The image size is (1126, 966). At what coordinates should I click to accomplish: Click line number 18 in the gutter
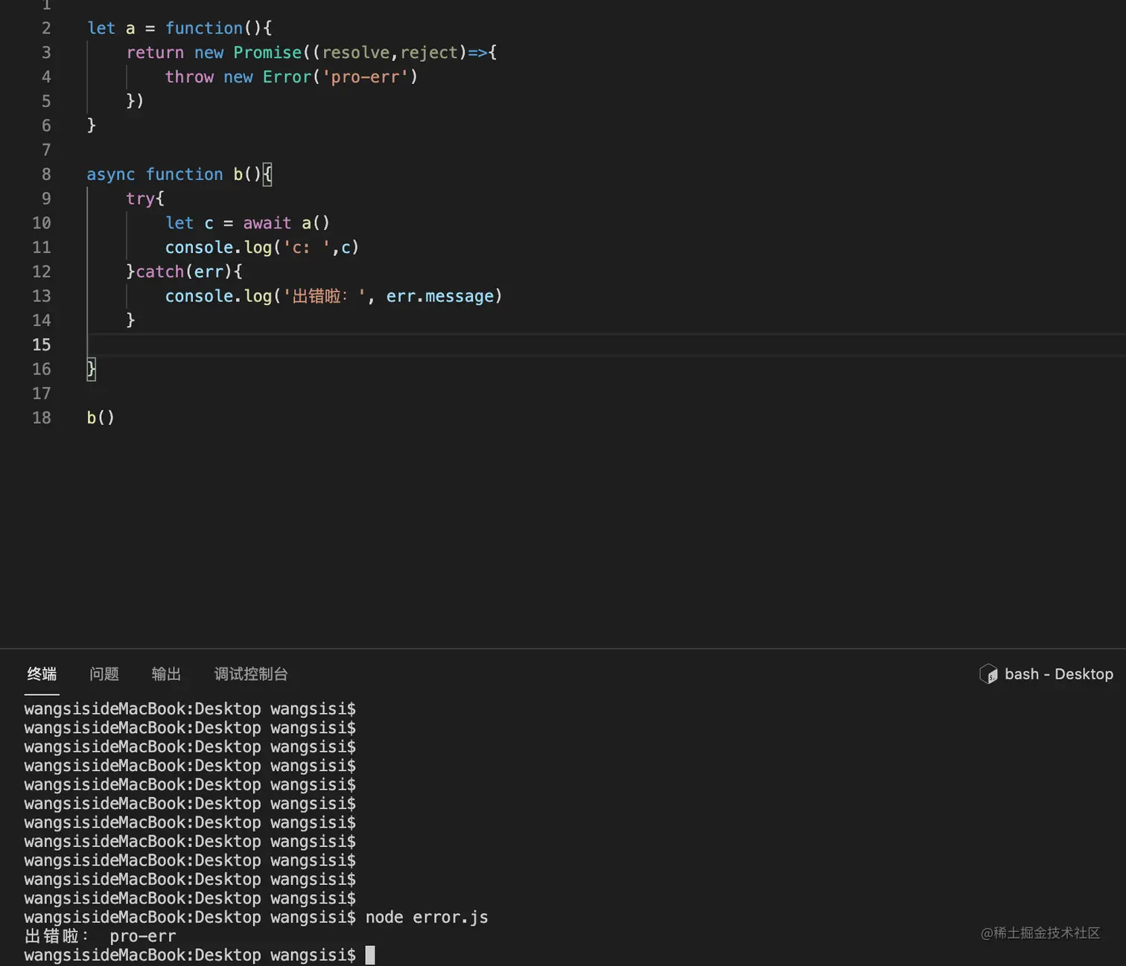[x=42, y=418]
